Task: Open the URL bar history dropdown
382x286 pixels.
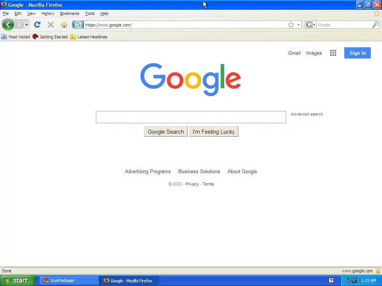Action: [x=299, y=25]
